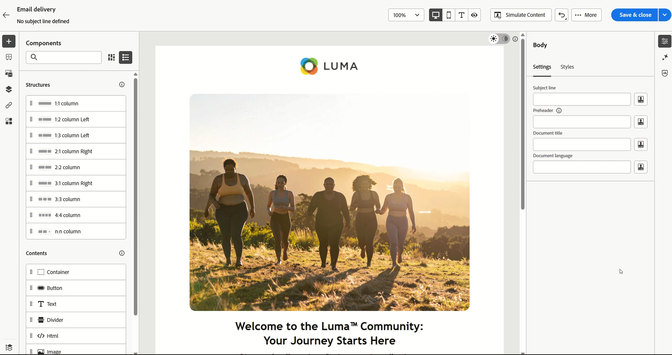This screenshot has height=355, width=672.
Task: Open personalization icon beside Subject line
Action: [x=640, y=99]
